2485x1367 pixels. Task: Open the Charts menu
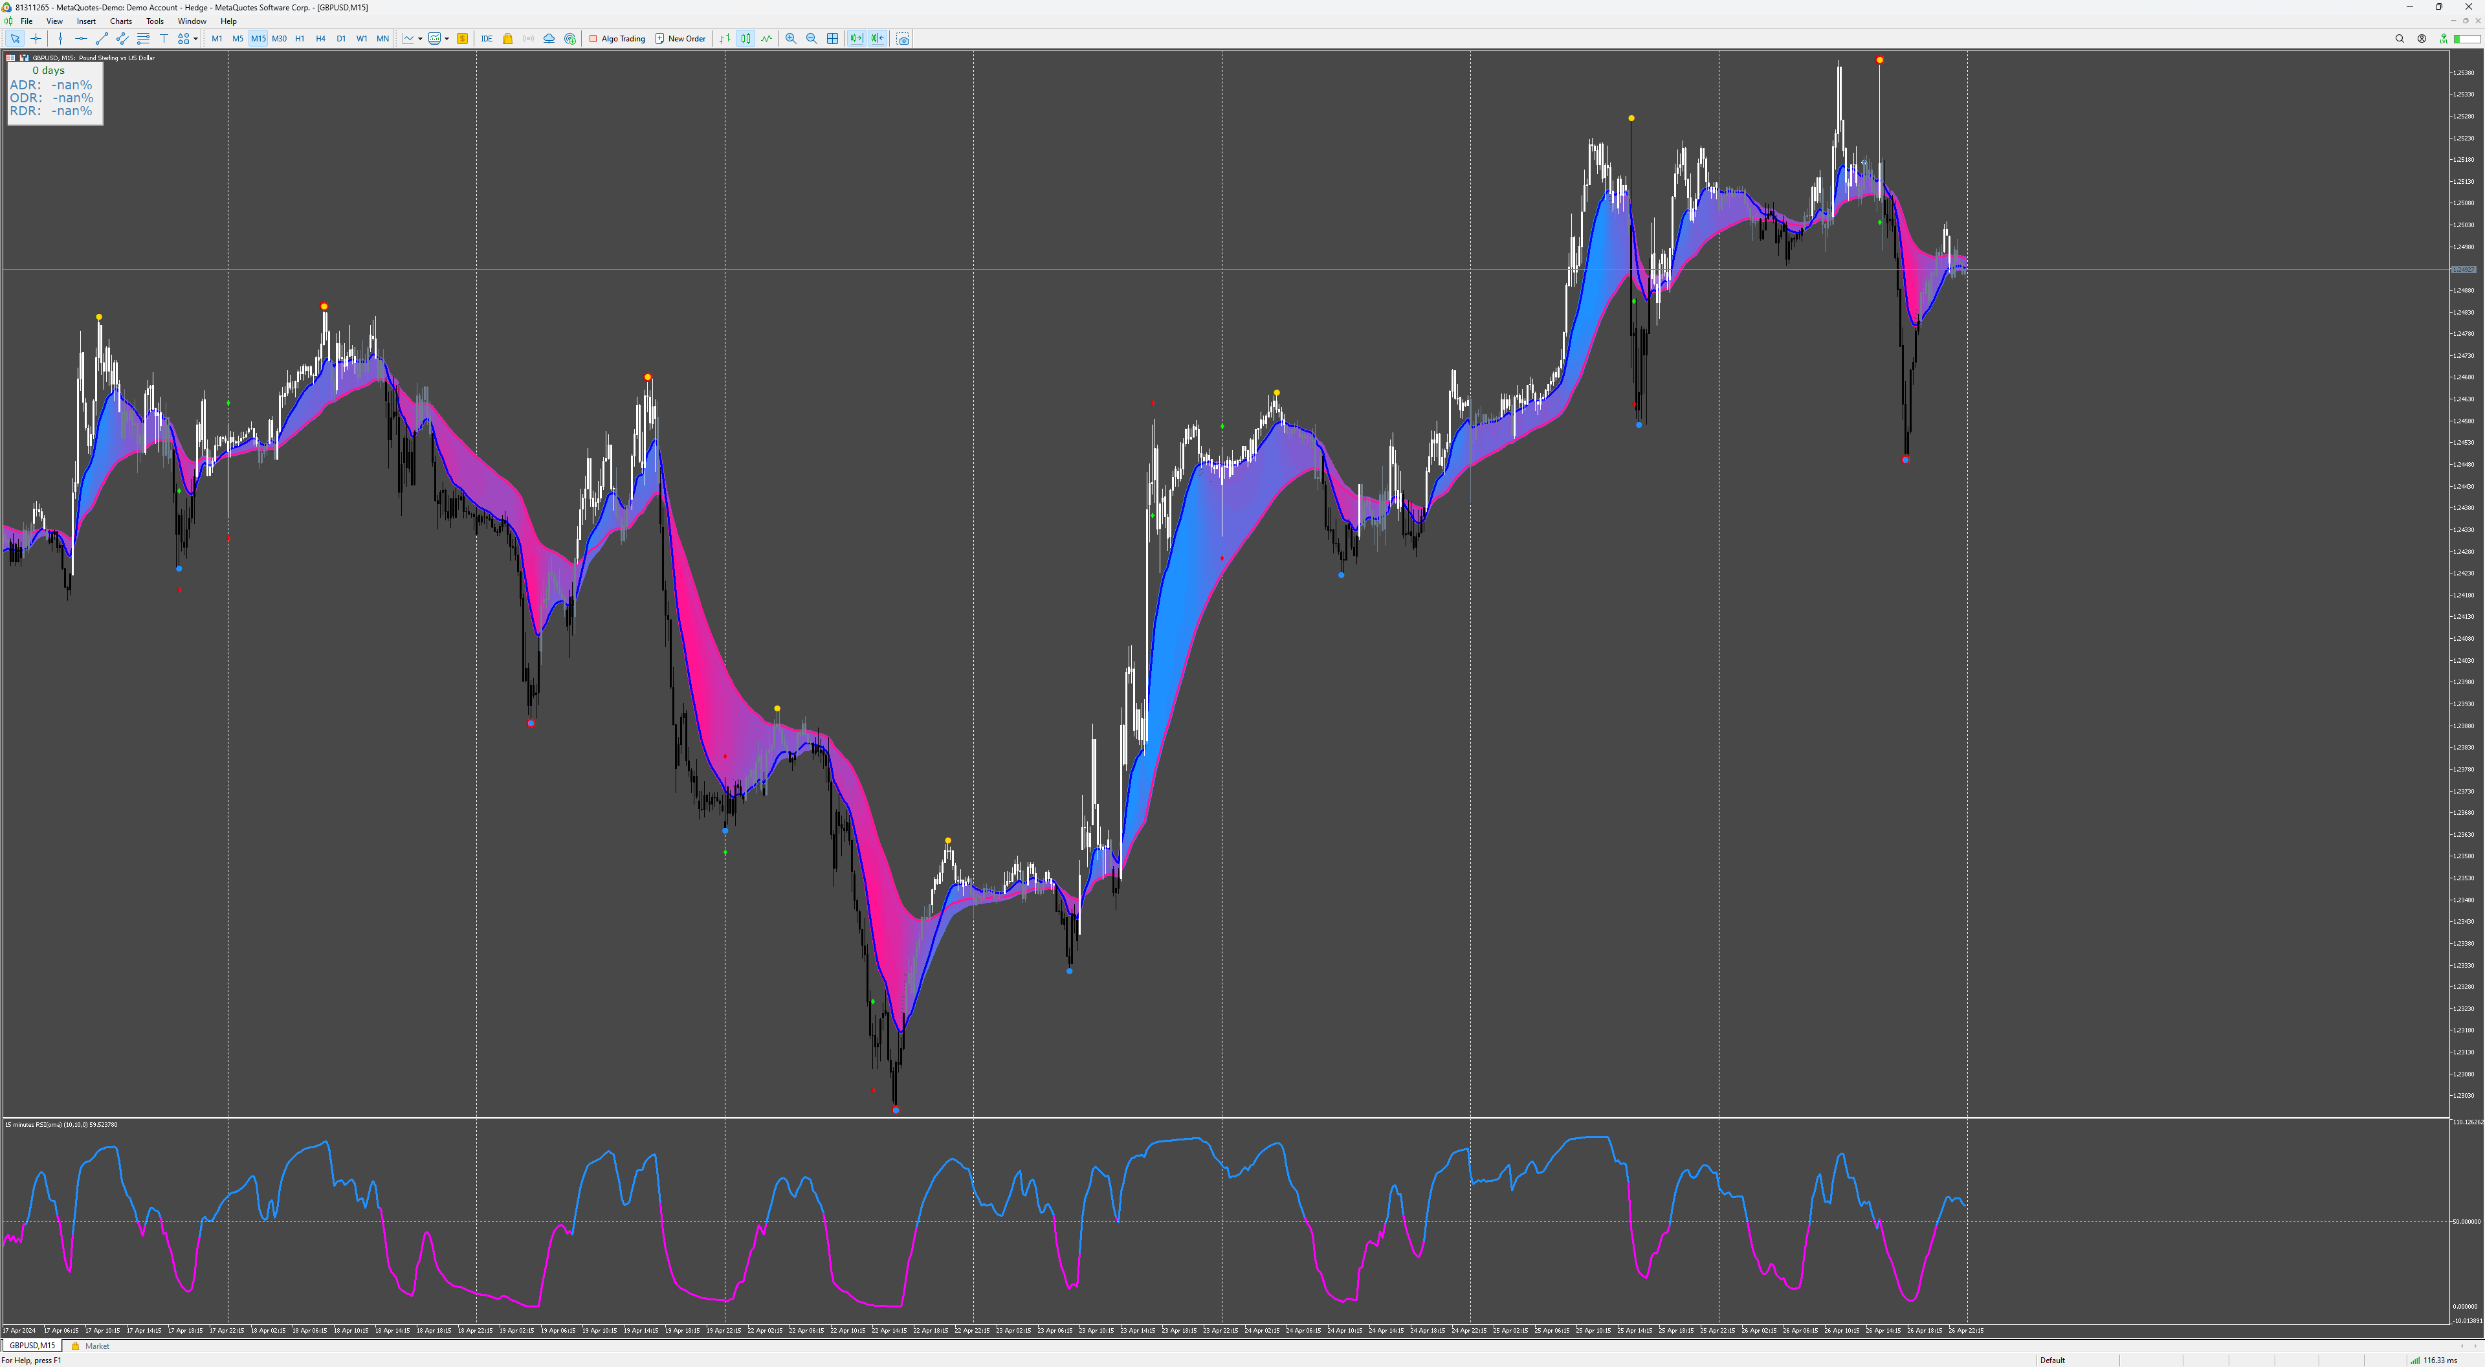click(x=120, y=21)
